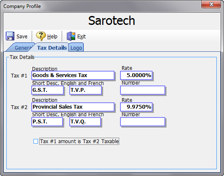Click the Tax #1 Number field
This screenshot has width=224, height=176.
point(142,90)
